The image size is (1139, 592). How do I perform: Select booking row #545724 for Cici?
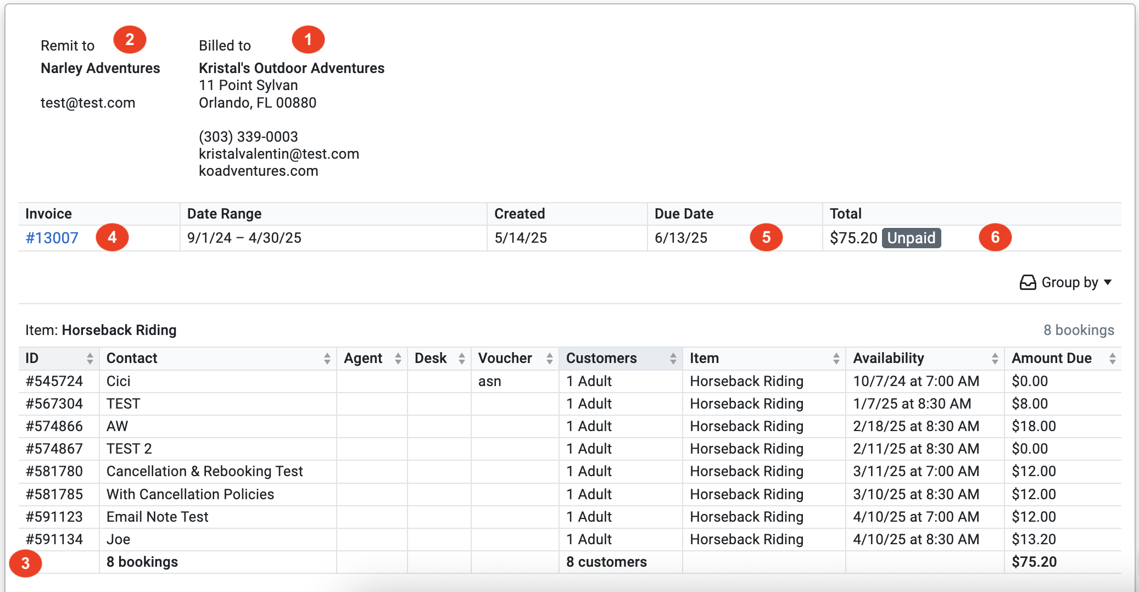click(54, 381)
